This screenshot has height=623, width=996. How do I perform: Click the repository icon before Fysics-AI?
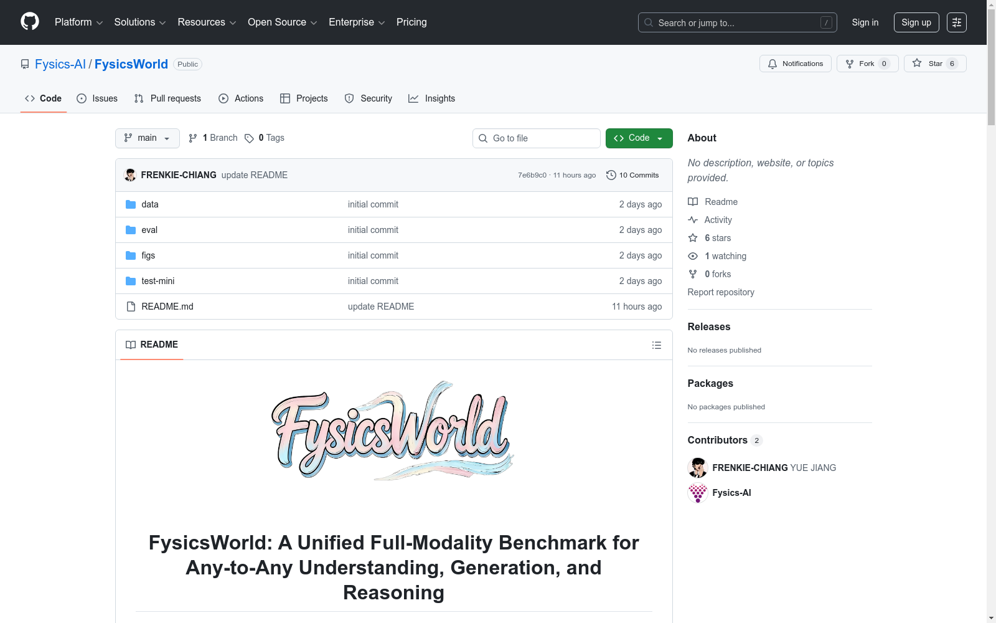click(25, 64)
